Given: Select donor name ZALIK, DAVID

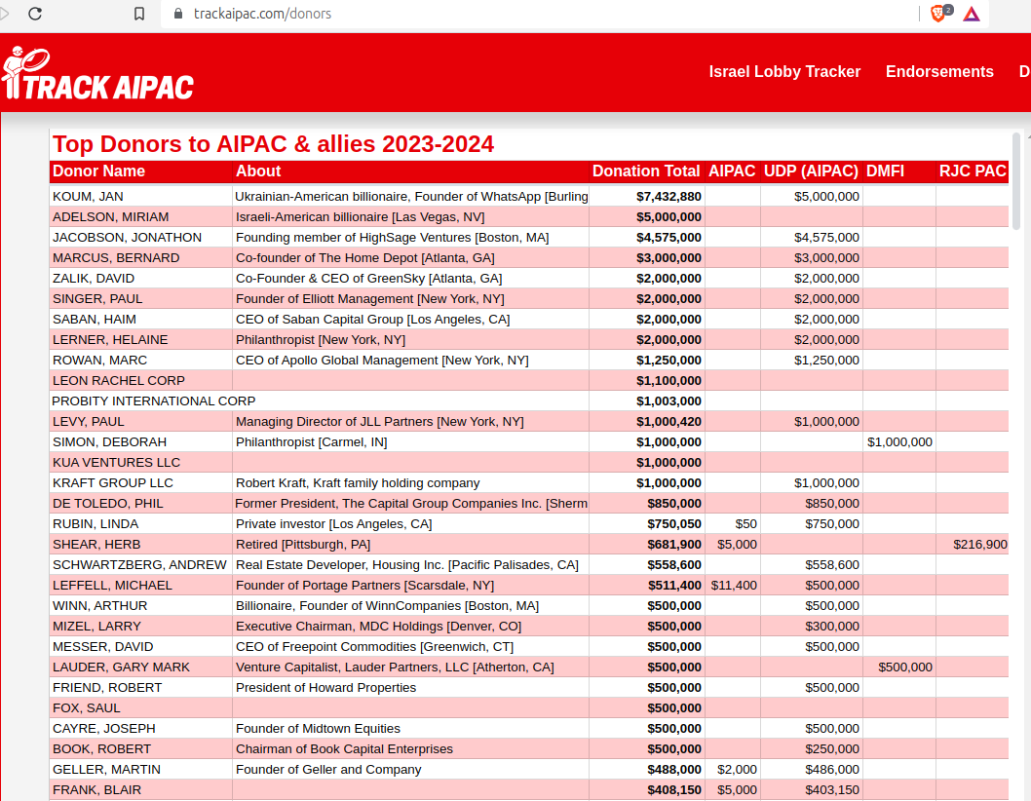Looking at the screenshot, I should [94, 278].
